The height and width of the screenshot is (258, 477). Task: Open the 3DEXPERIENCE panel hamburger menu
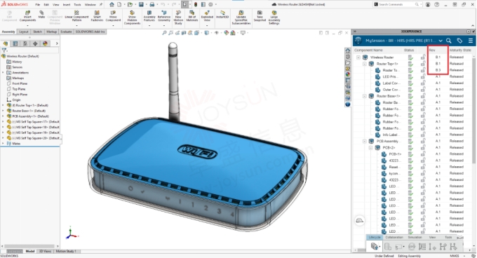pos(471,41)
